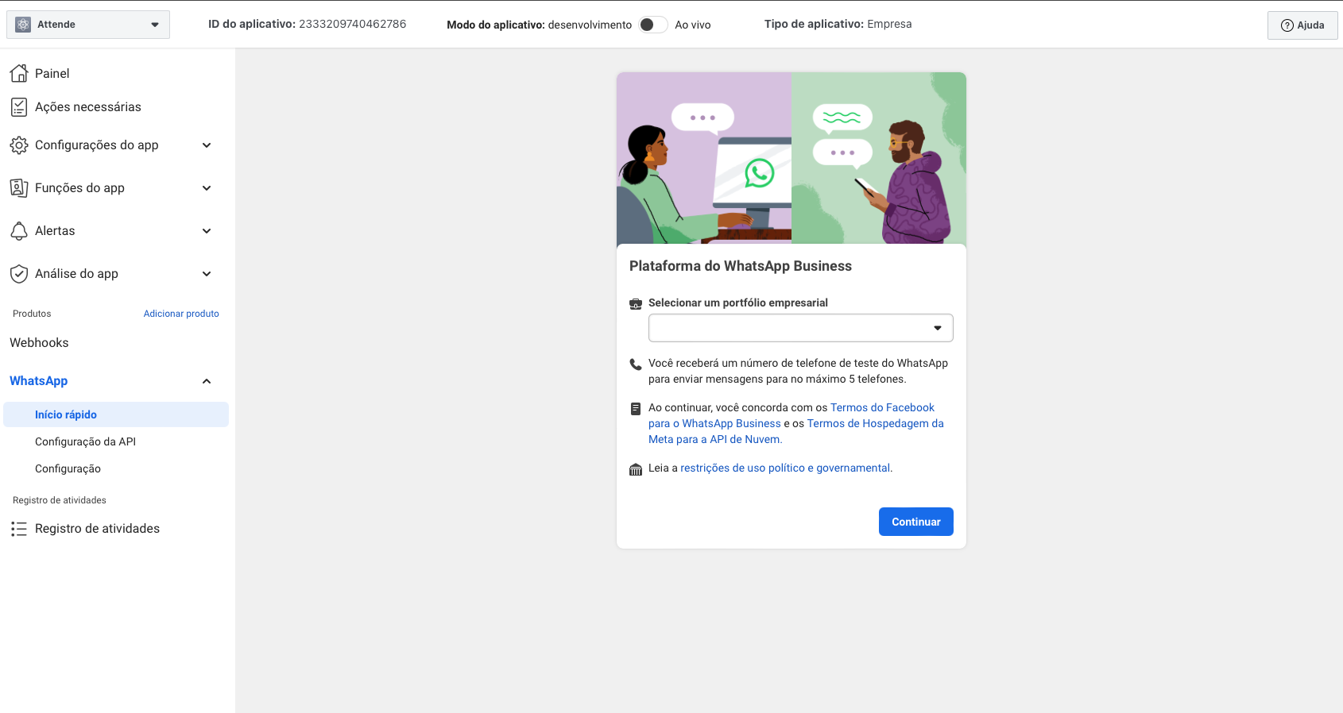Screen dimensions: 1343x713
Task: Click the Análise do app shield icon
Action: point(19,274)
